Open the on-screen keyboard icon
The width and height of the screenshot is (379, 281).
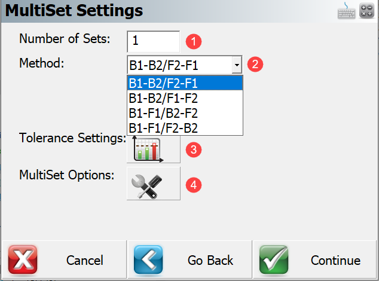(346, 11)
